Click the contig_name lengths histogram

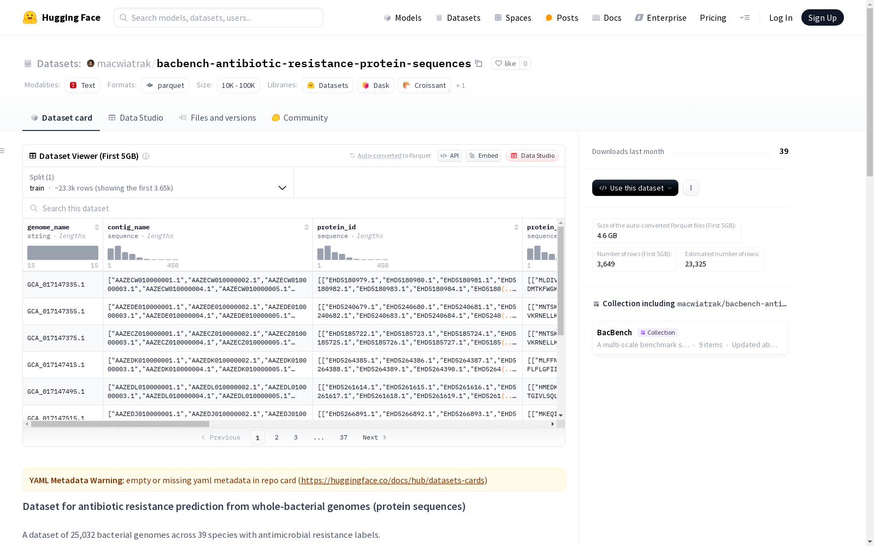[x=143, y=253]
